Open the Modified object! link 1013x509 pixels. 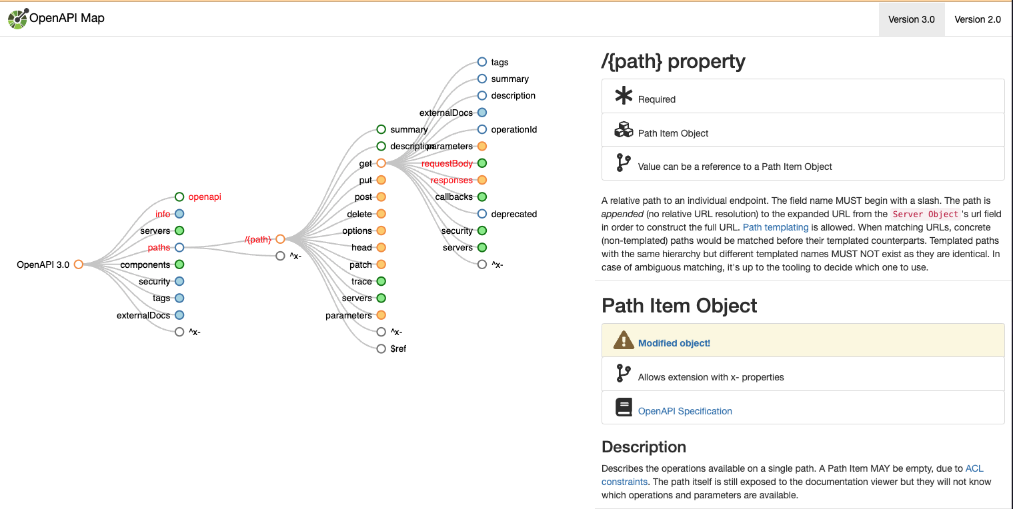[674, 343]
